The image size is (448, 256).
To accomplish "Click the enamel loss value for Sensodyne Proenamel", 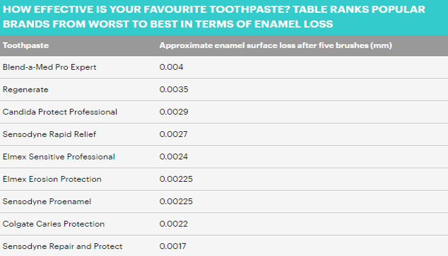I will 175,202.
